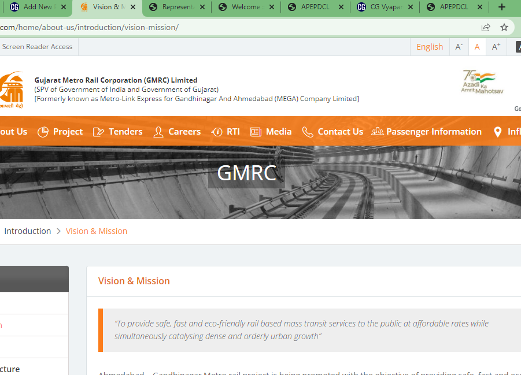
Task: Click the GMRC metro logo
Action: point(12,90)
